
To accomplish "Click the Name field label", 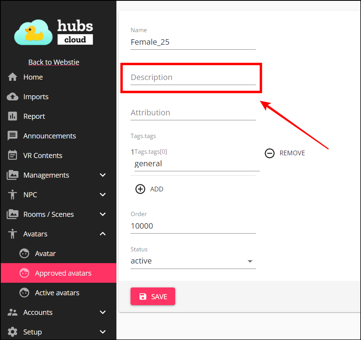I will (x=139, y=30).
